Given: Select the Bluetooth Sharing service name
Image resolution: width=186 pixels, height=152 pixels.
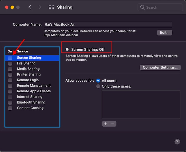Looking at the screenshot, I should click(x=31, y=102).
